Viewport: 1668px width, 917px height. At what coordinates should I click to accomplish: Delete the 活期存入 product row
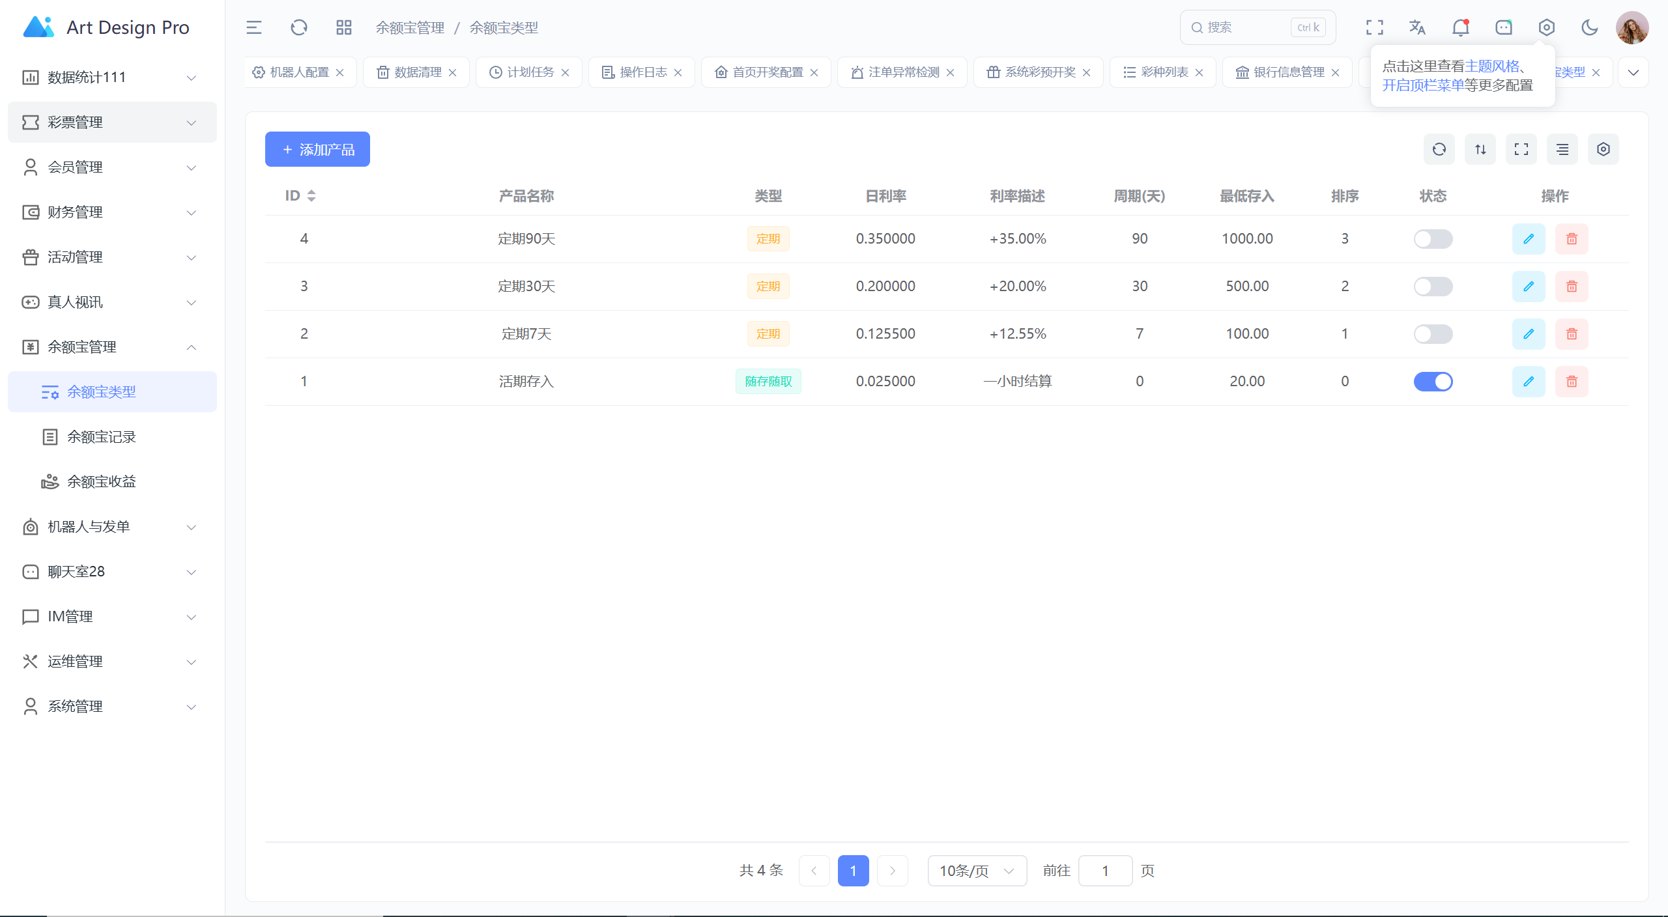point(1572,382)
